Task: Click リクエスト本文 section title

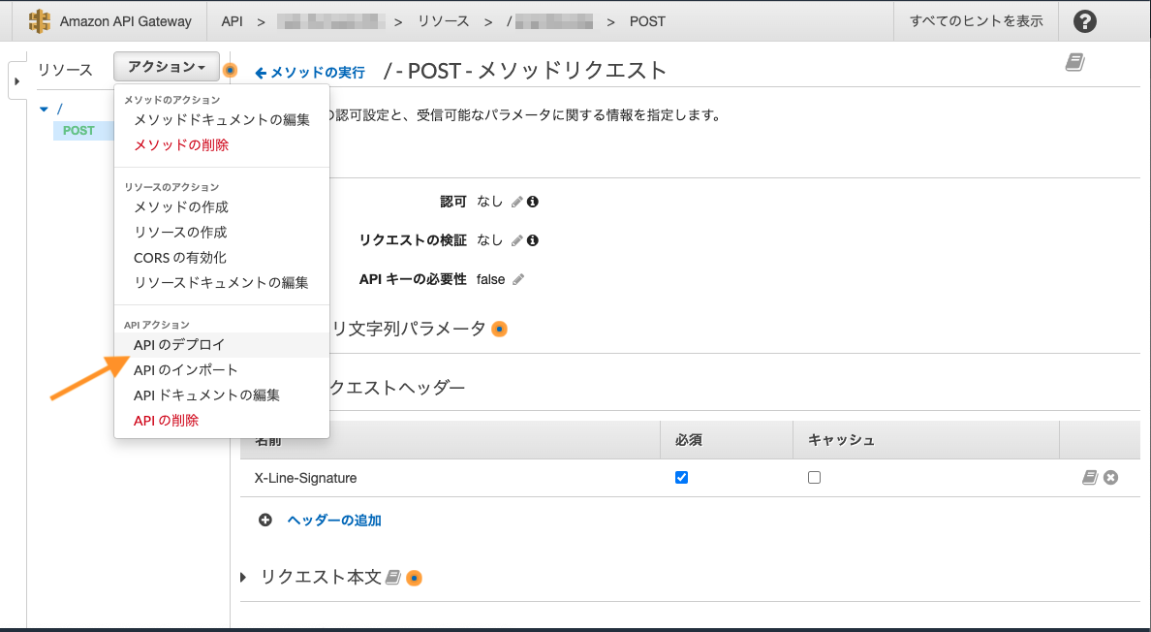Action: coord(321,577)
